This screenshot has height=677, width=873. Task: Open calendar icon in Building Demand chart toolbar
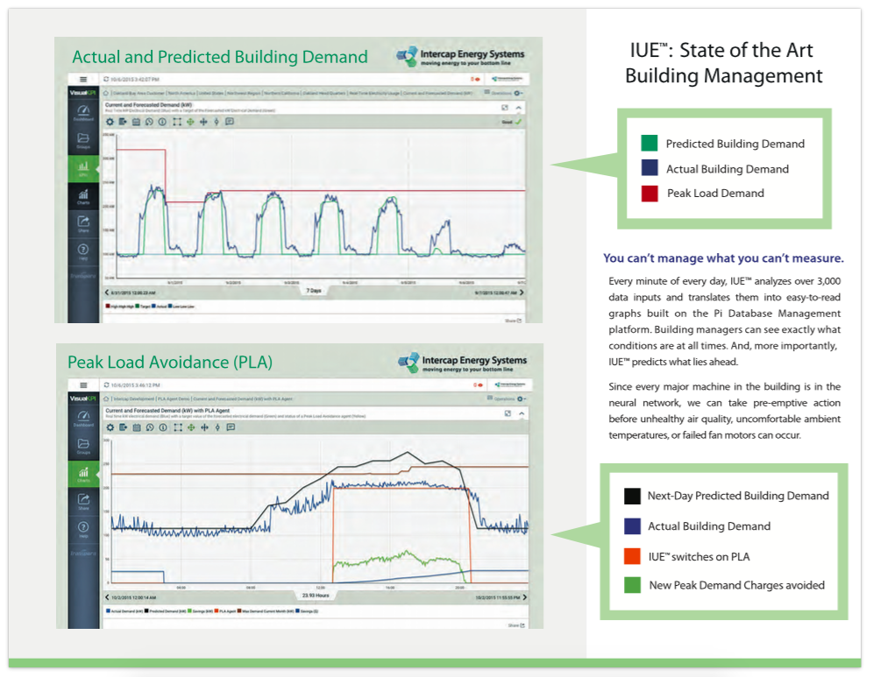136,122
